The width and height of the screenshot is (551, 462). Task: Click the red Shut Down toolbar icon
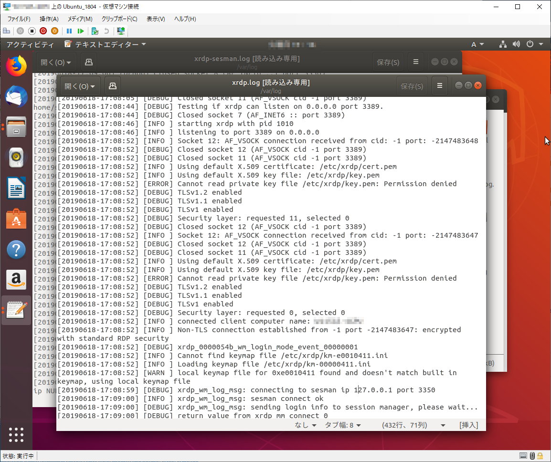[43, 31]
